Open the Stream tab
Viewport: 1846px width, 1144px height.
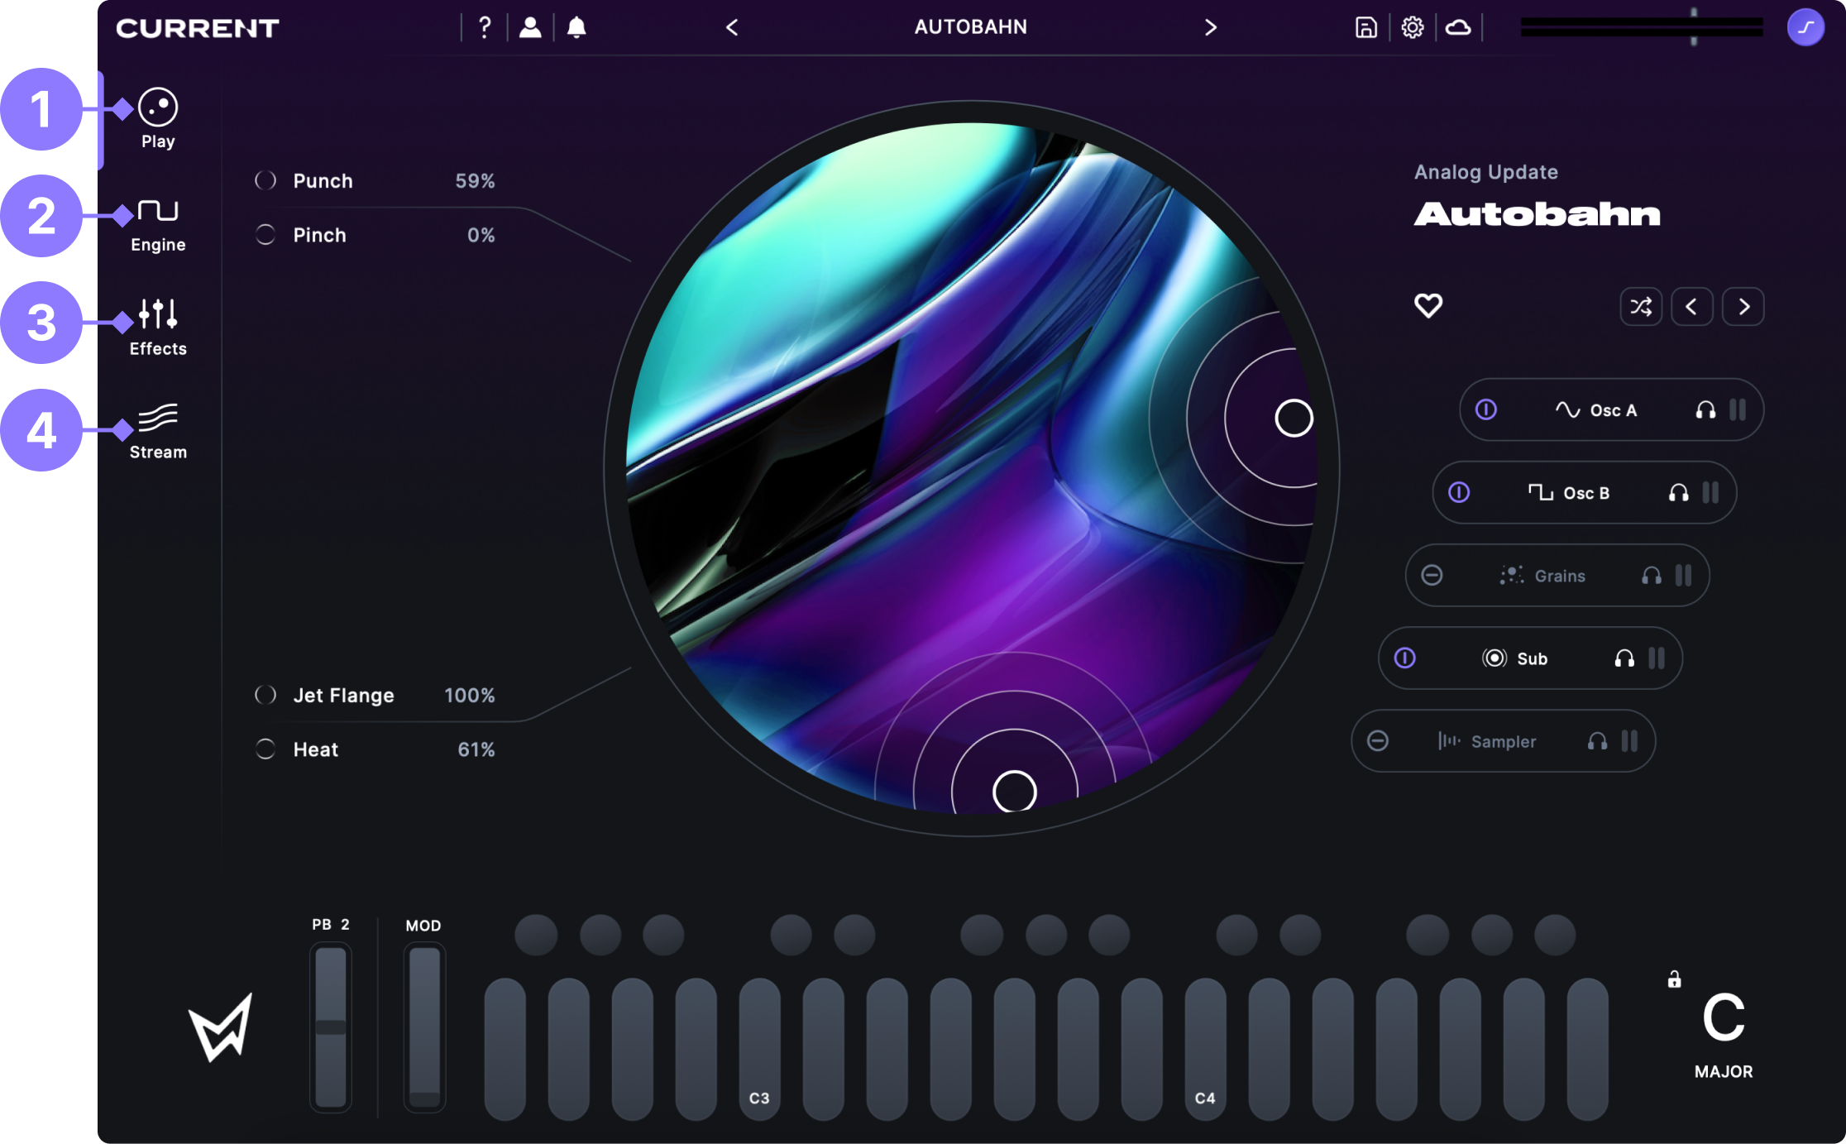click(157, 431)
